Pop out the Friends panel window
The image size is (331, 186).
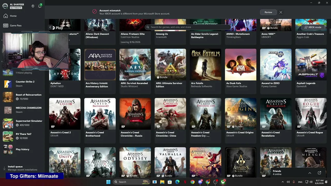[319, 173]
